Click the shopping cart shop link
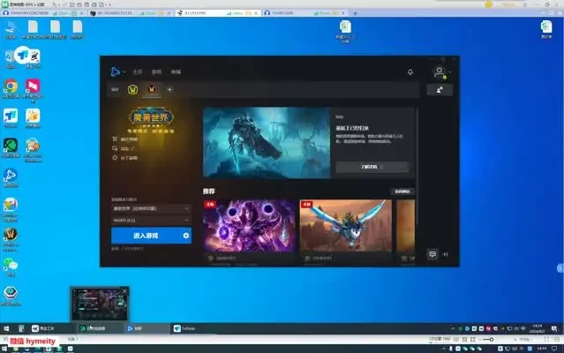Viewport: 564px width, 353px height. [x=115, y=139]
